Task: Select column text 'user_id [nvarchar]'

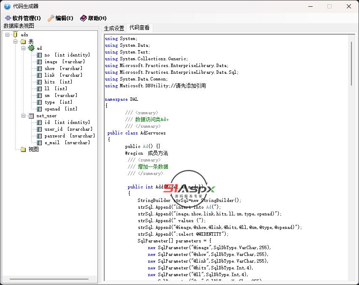Action: point(68,129)
